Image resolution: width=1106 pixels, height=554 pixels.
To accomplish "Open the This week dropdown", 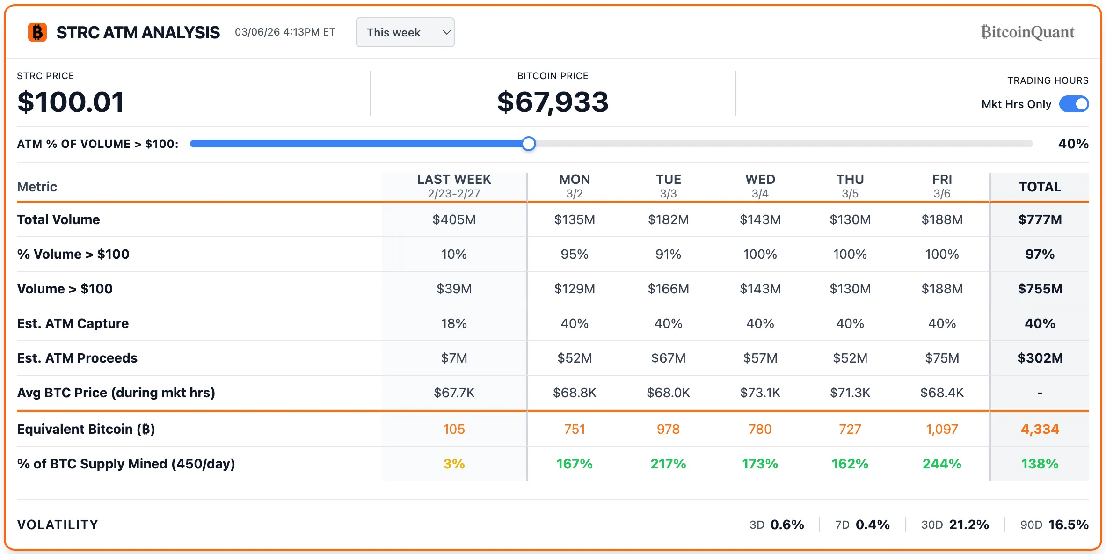I will [405, 32].
